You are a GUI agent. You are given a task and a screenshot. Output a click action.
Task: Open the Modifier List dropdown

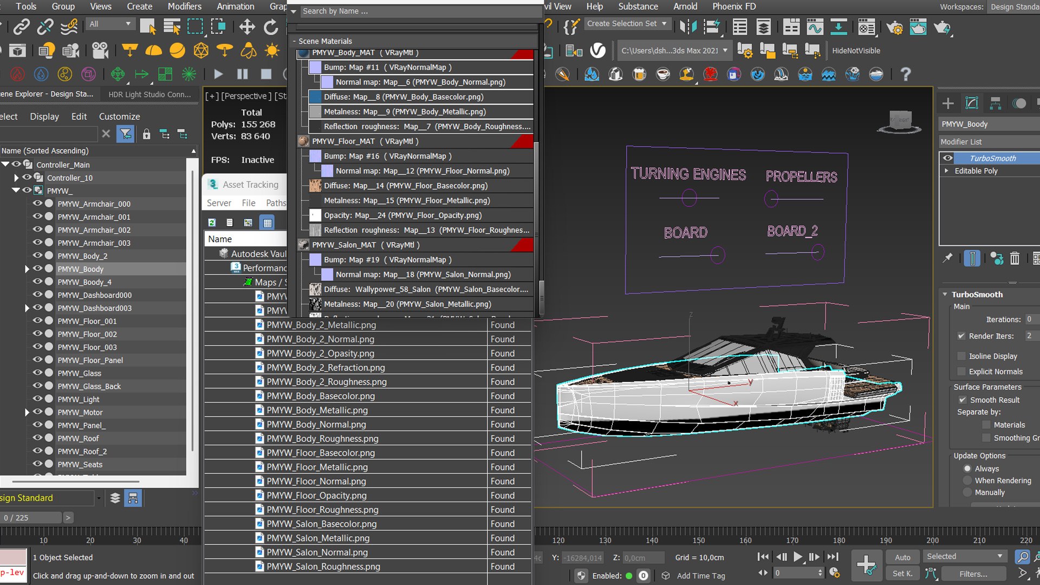click(x=989, y=141)
